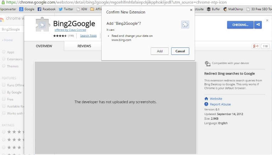Click the Bing2Google puzzle piece extension icon
The width and height of the screenshot is (272, 155).
tap(43, 25)
